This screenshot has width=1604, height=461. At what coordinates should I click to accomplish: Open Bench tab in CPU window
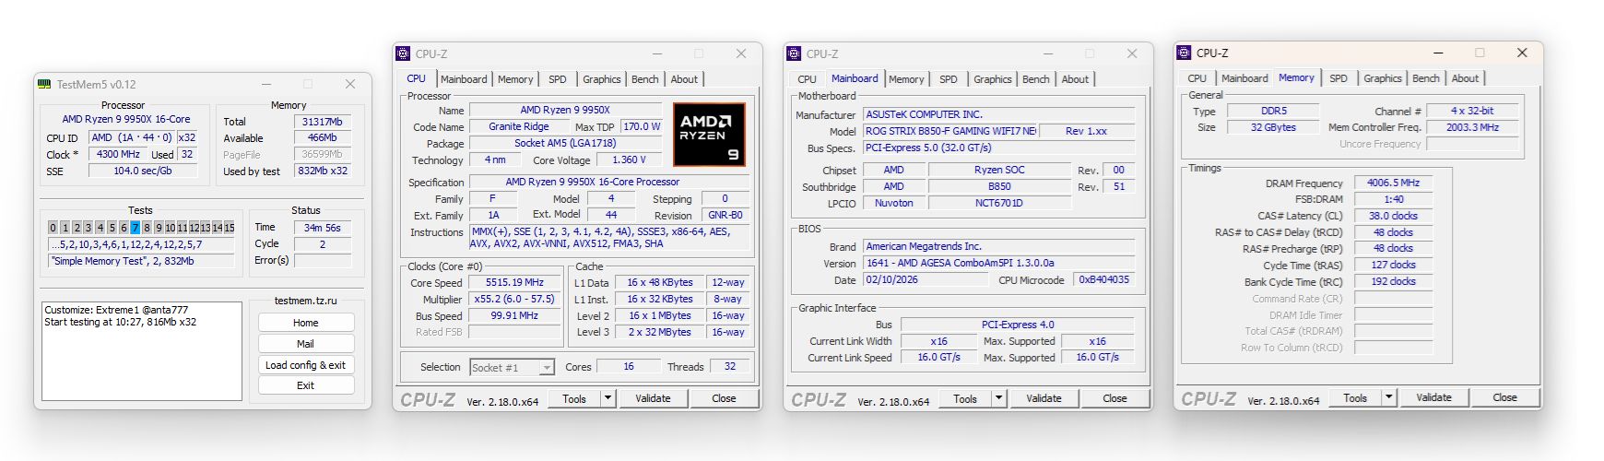coord(644,79)
